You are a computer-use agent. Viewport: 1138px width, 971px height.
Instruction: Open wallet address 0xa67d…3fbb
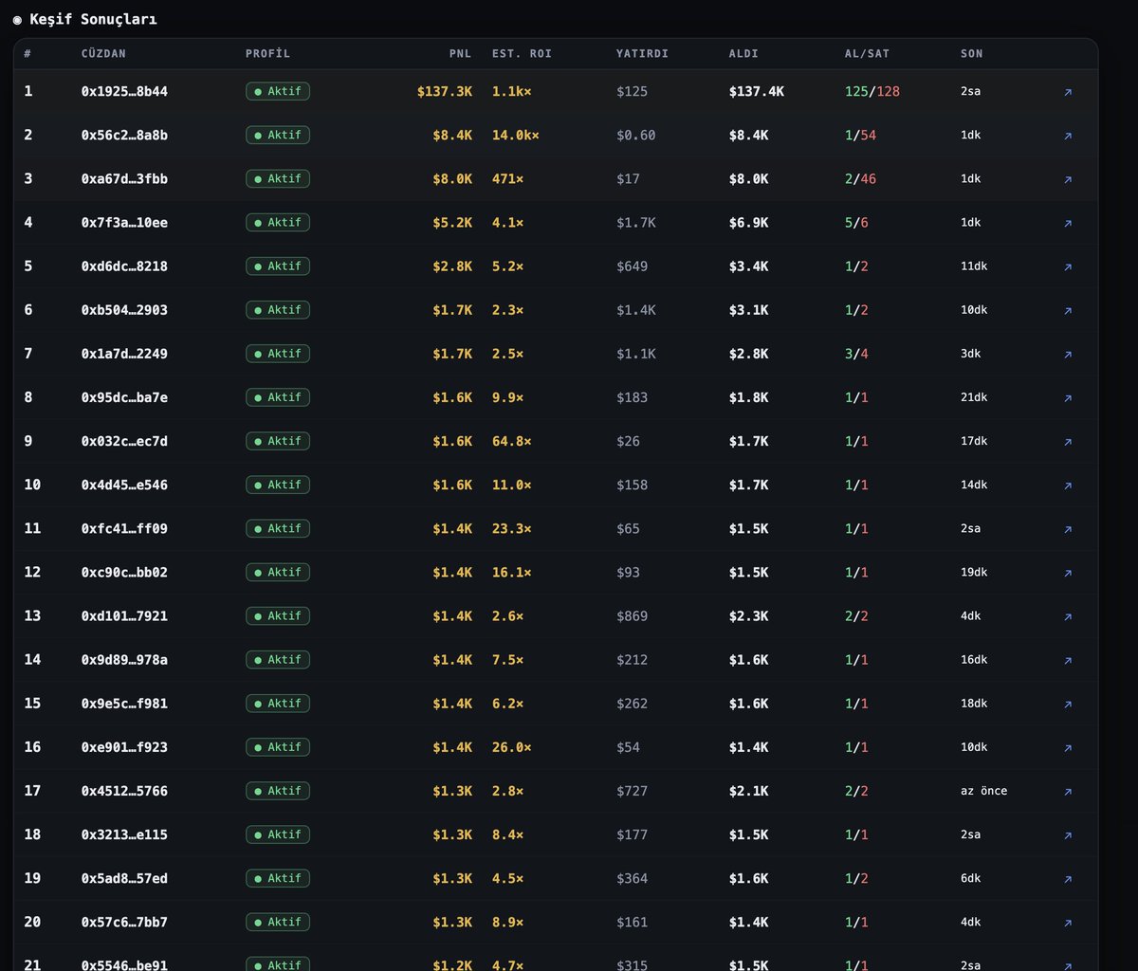[x=124, y=179]
